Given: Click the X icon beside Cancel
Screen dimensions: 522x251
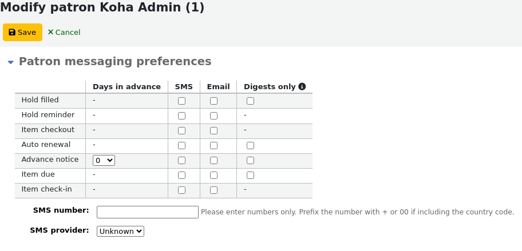Looking at the screenshot, I should coord(50,32).
